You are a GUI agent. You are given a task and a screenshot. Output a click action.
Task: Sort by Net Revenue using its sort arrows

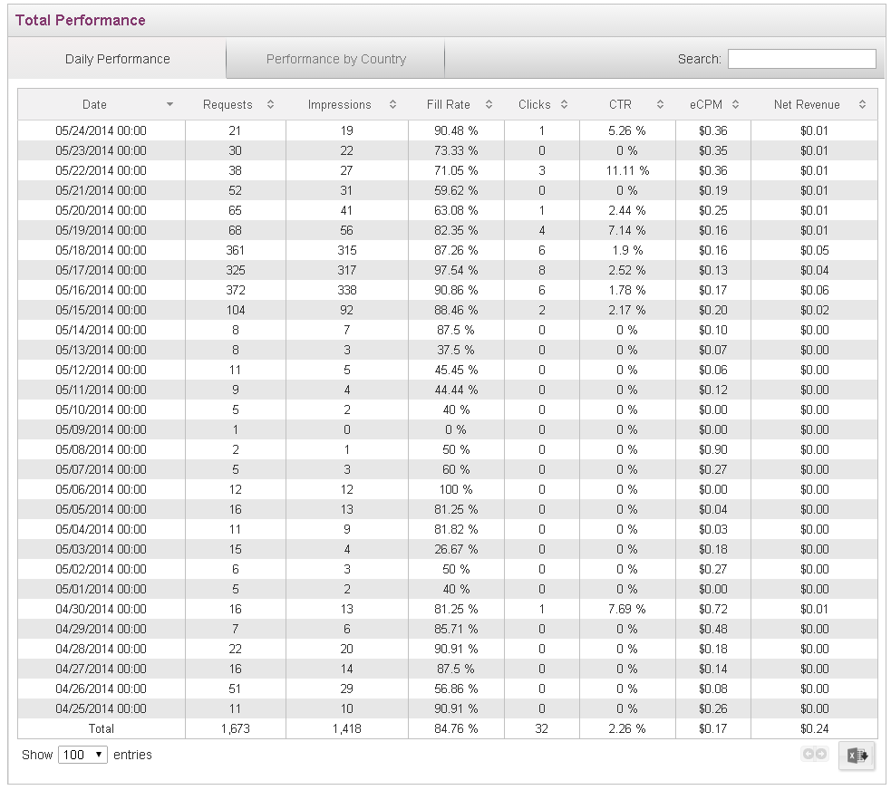coord(862,105)
